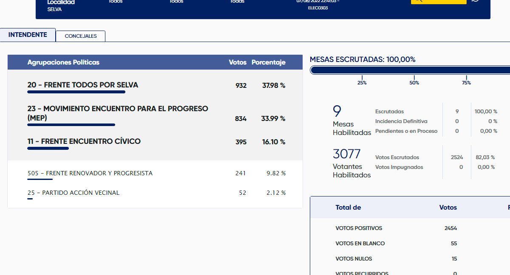Image resolution: width=510 pixels, height=275 pixels.
Task: Click the bar under FRENTE TODOS POR SELVA
Action: pos(76,92)
